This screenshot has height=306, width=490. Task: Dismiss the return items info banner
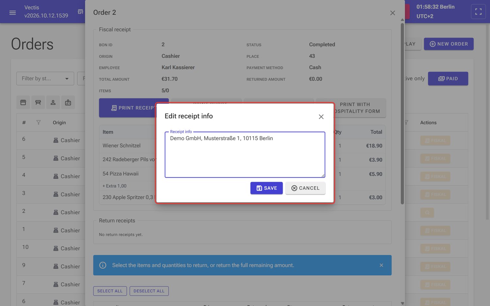381,265
